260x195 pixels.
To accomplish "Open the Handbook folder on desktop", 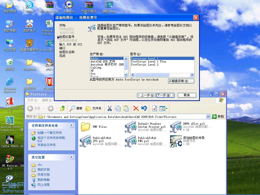I will 29,65.
